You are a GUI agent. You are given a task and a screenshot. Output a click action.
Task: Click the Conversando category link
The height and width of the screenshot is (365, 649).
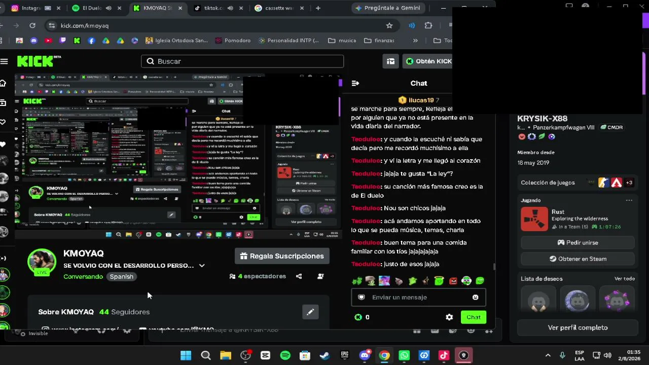pos(83,277)
